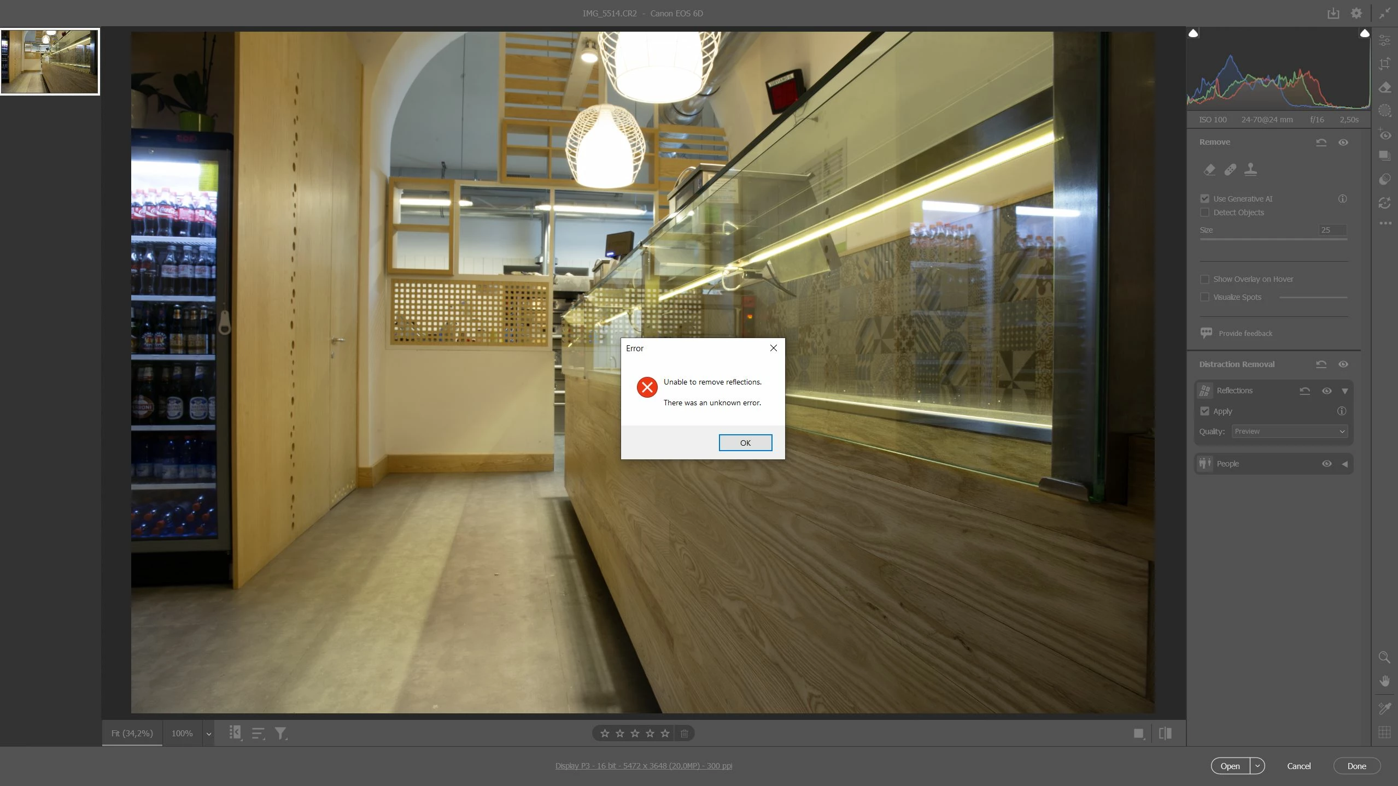Viewport: 1398px width, 786px height.
Task: Select the Crop and rotate tool
Action: coord(1384,64)
